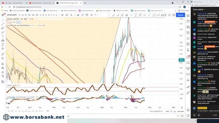Open financials bar-chart icon in top toolbar

coord(78,15)
